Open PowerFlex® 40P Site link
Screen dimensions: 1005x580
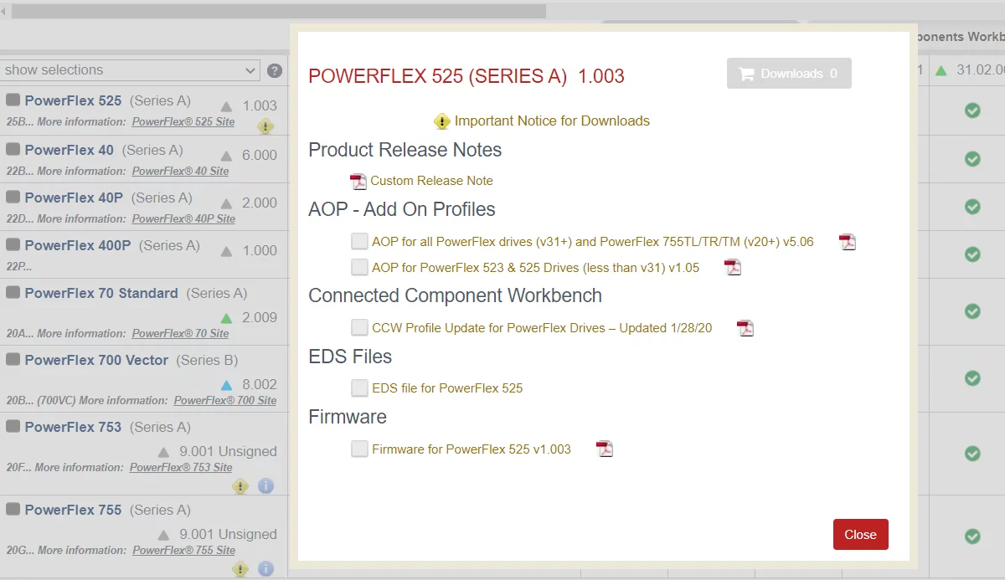click(x=183, y=219)
